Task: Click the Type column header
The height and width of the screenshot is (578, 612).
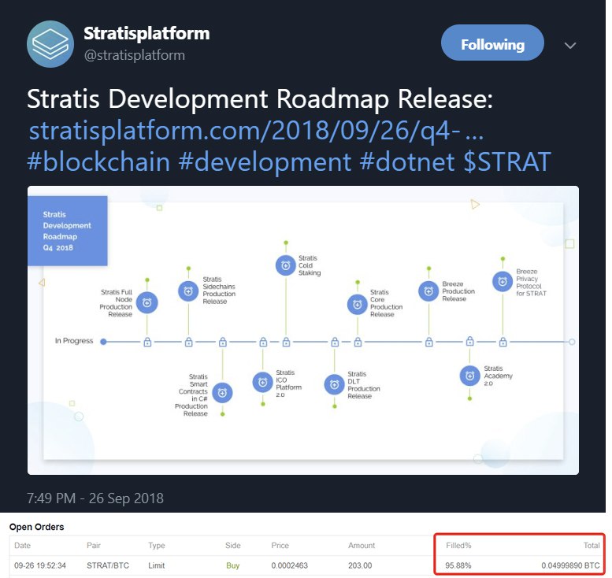Action: pos(157,545)
